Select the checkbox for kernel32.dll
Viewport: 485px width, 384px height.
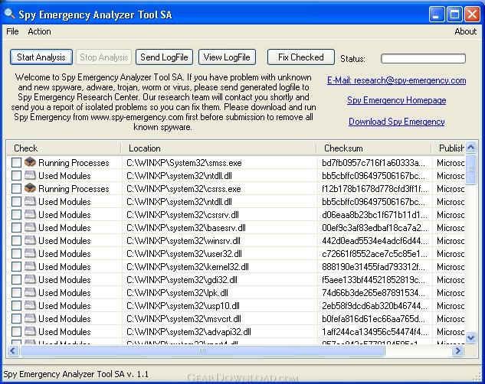16,266
